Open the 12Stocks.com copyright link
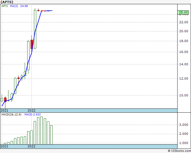 [179, 151]
